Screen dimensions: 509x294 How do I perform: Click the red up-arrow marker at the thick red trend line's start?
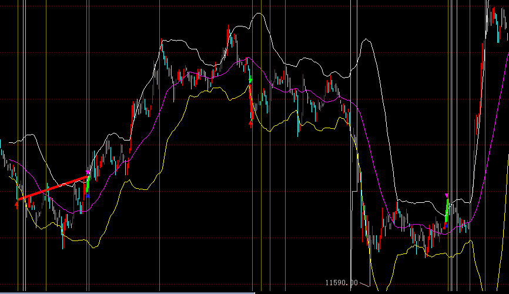click(x=16, y=204)
